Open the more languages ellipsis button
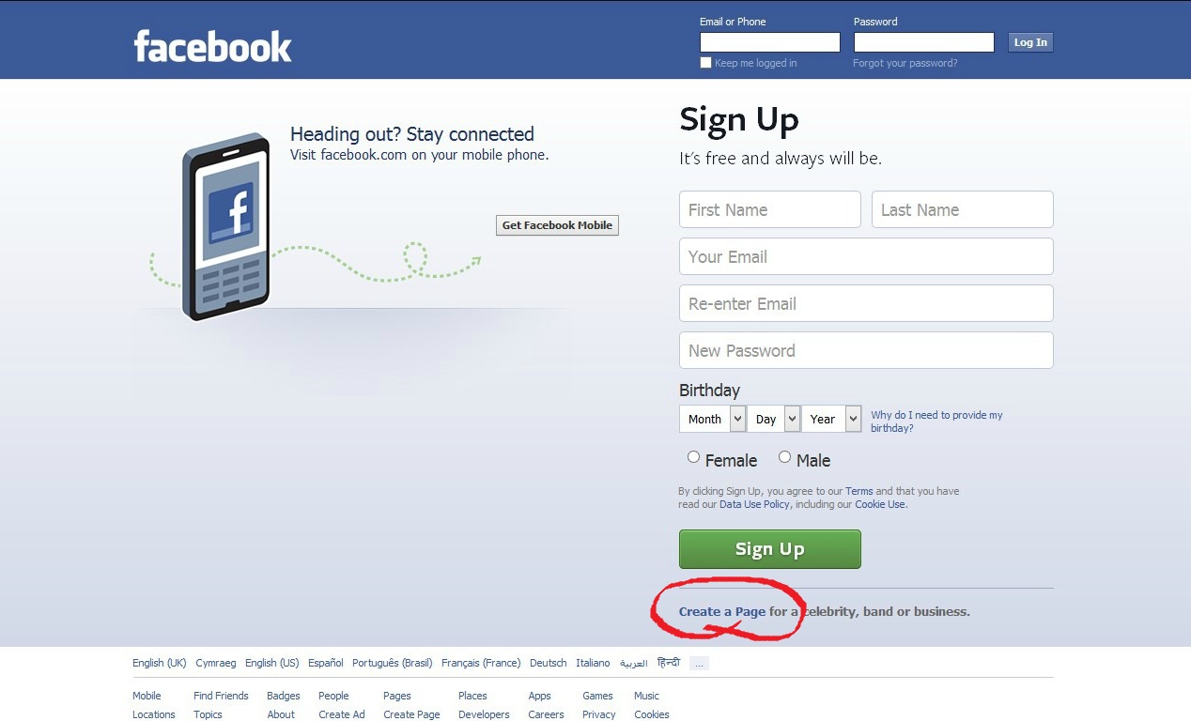This screenshot has width=1191, height=721. tap(699, 663)
